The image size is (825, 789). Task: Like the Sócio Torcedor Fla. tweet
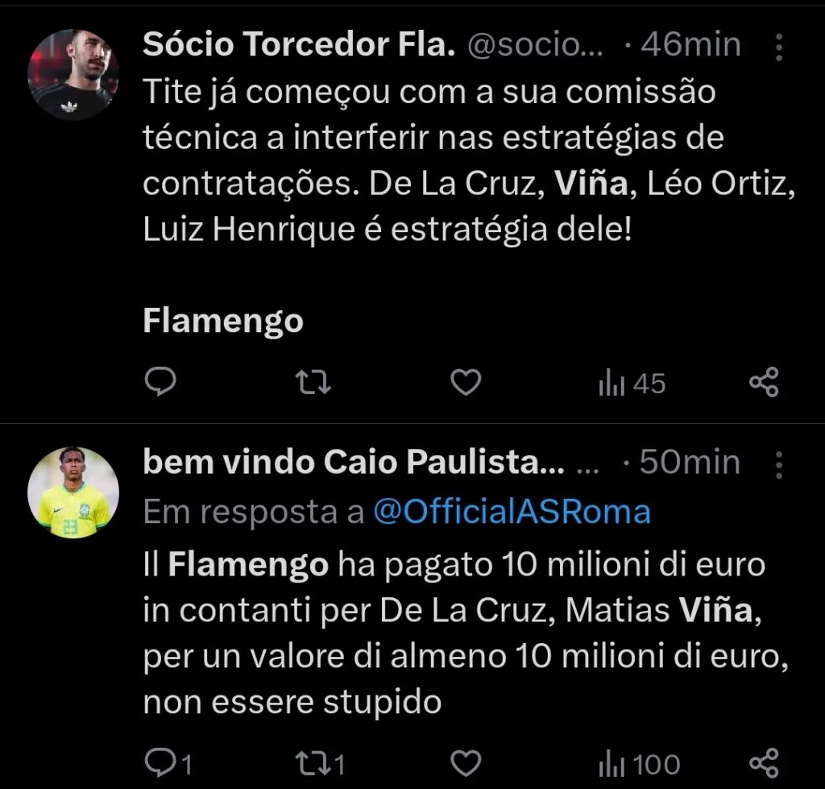tap(465, 383)
